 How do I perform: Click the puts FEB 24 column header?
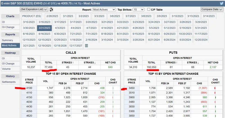point(165,83)
